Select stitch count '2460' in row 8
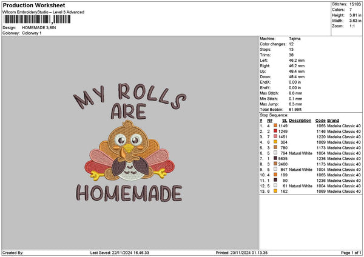Image resolution: width=364 pixels, height=257 pixels. (283, 164)
